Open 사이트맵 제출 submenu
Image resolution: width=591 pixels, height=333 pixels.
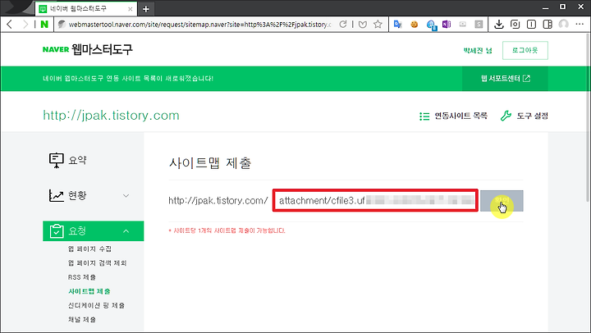tap(89, 291)
